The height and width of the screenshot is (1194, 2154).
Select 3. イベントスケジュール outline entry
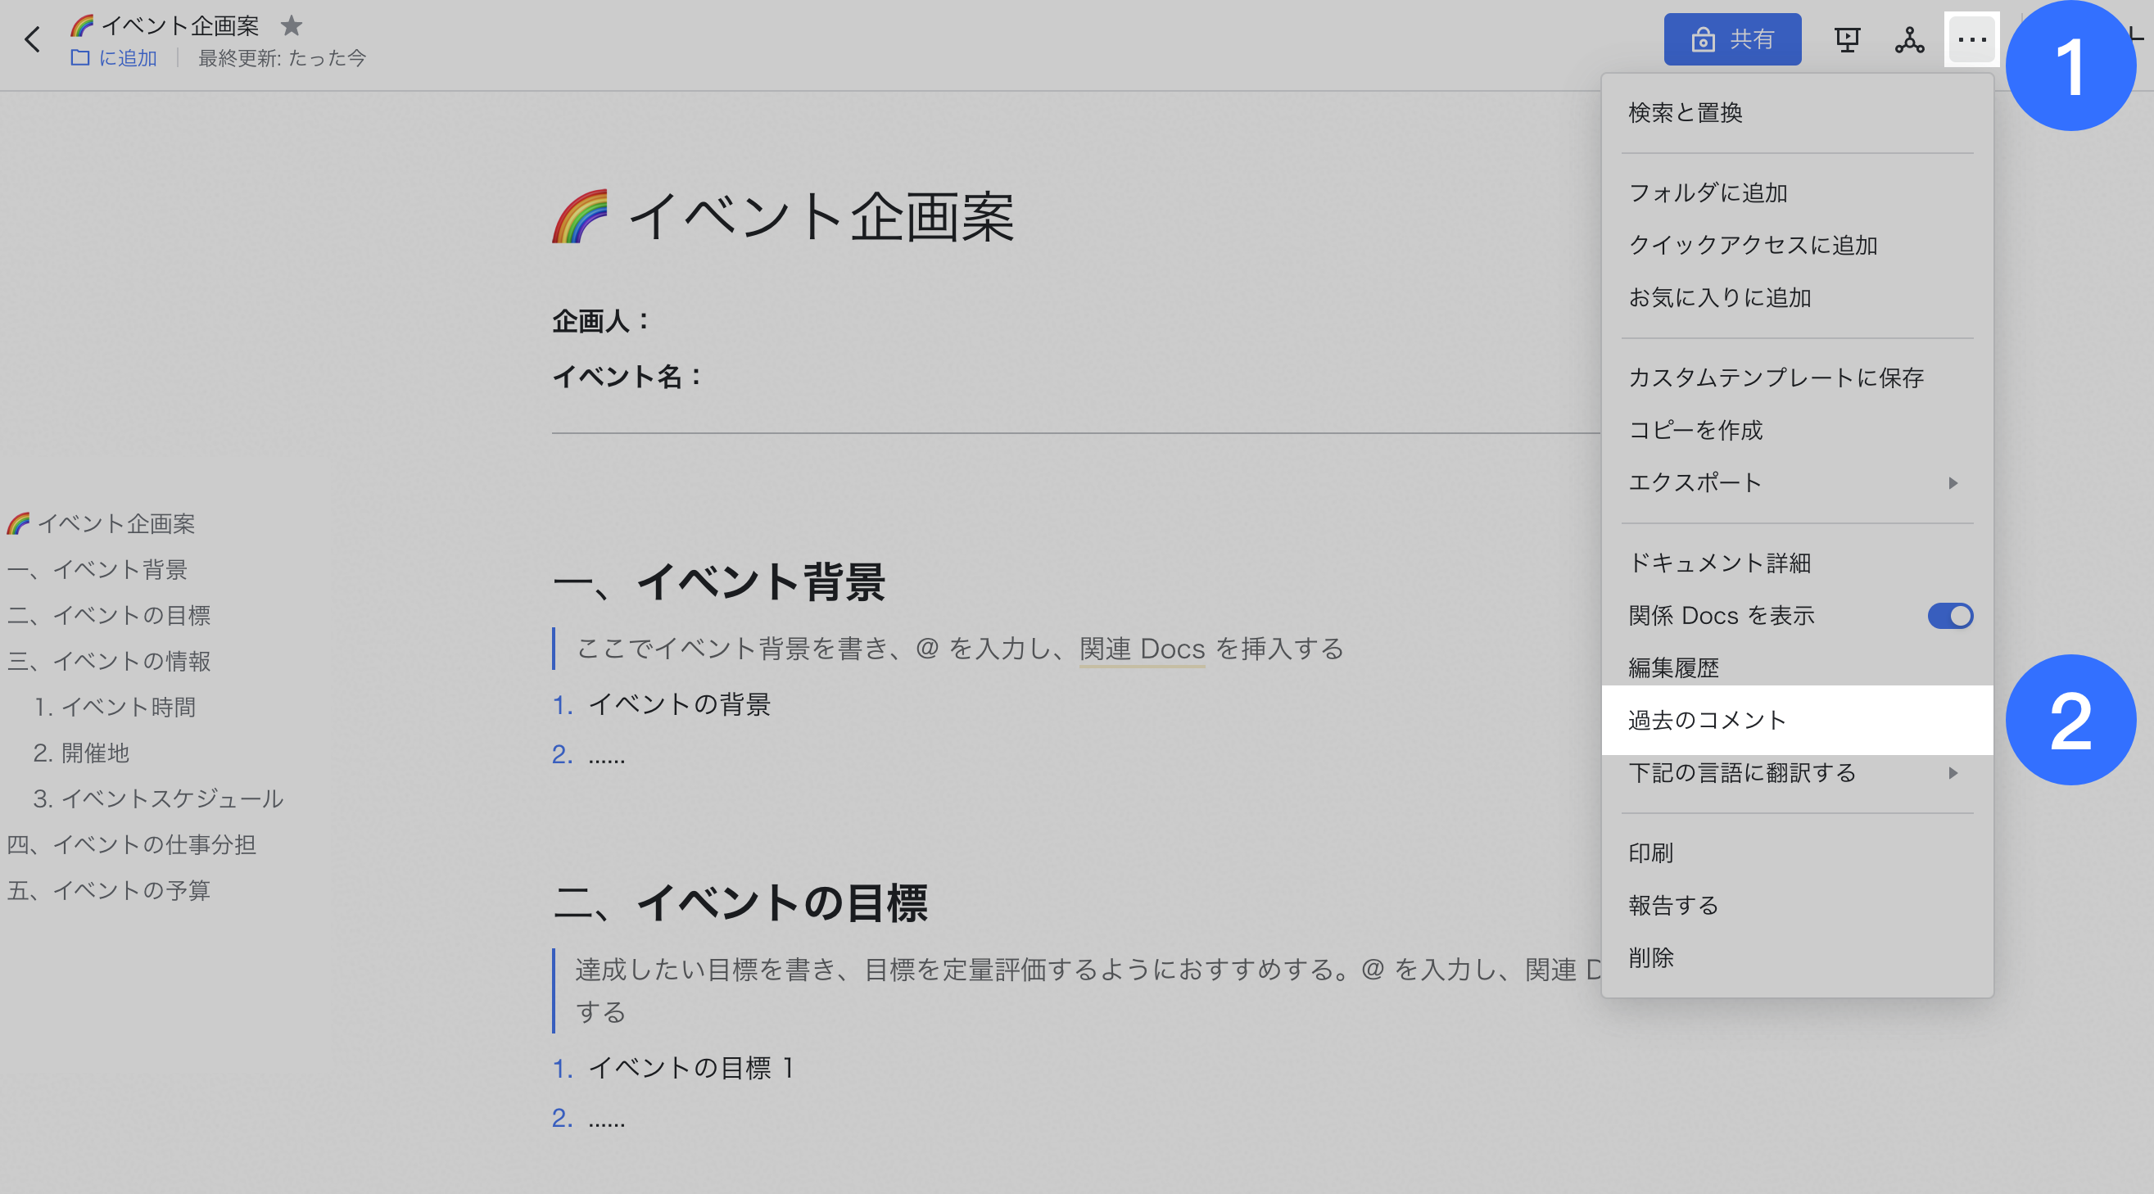click(x=158, y=798)
